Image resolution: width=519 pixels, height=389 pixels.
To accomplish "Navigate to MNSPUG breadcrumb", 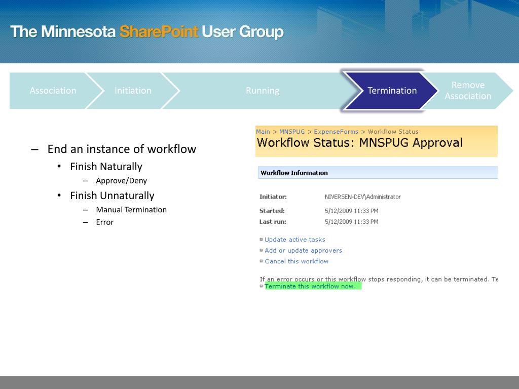I will 292,132.
